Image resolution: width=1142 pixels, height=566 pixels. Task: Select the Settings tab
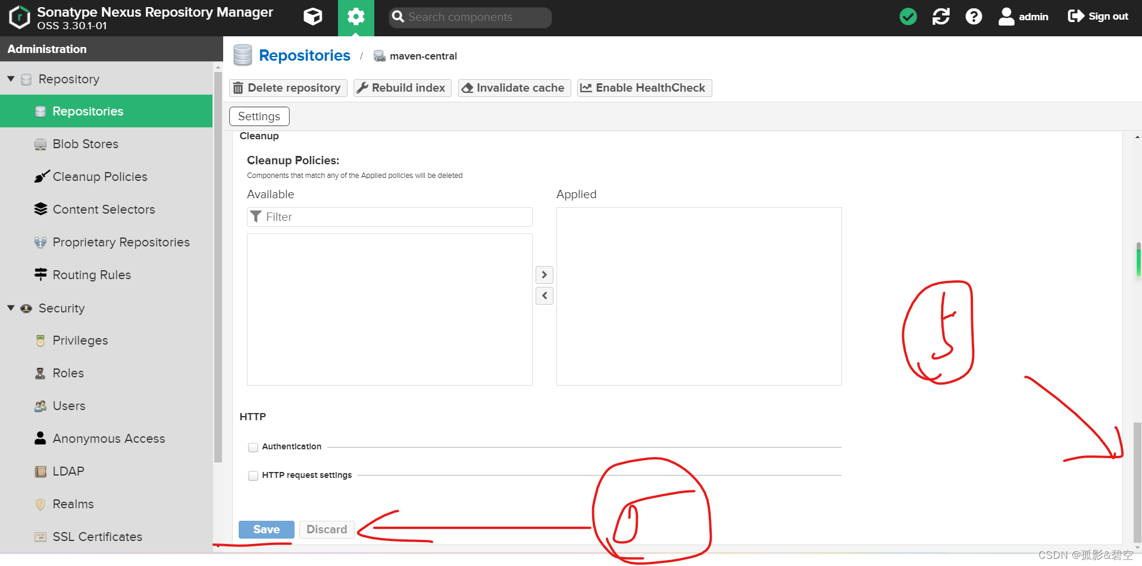click(x=259, y=116)
